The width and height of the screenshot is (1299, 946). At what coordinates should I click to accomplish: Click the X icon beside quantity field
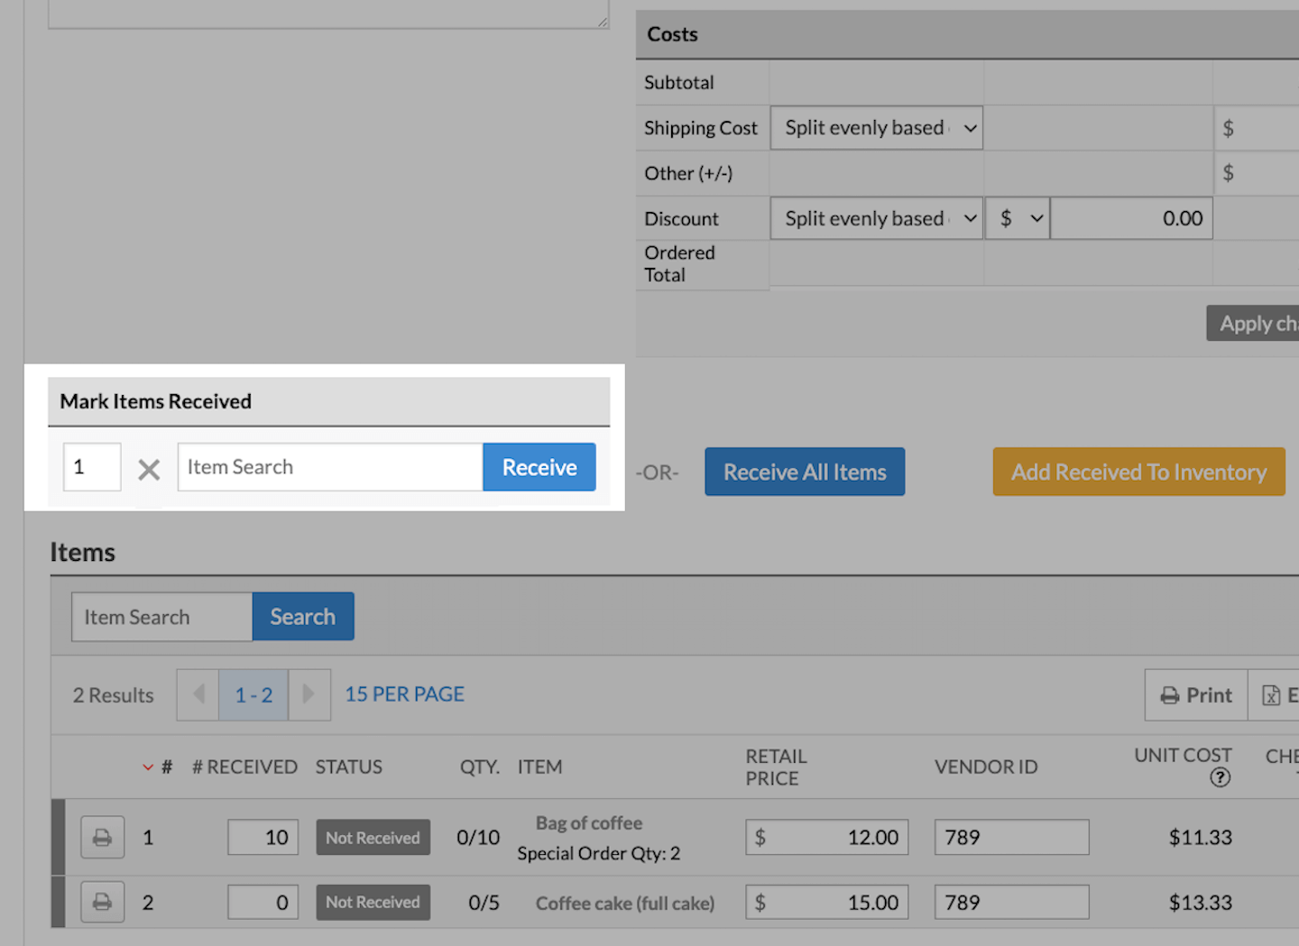pyautogui.click(x=149, y=469)
